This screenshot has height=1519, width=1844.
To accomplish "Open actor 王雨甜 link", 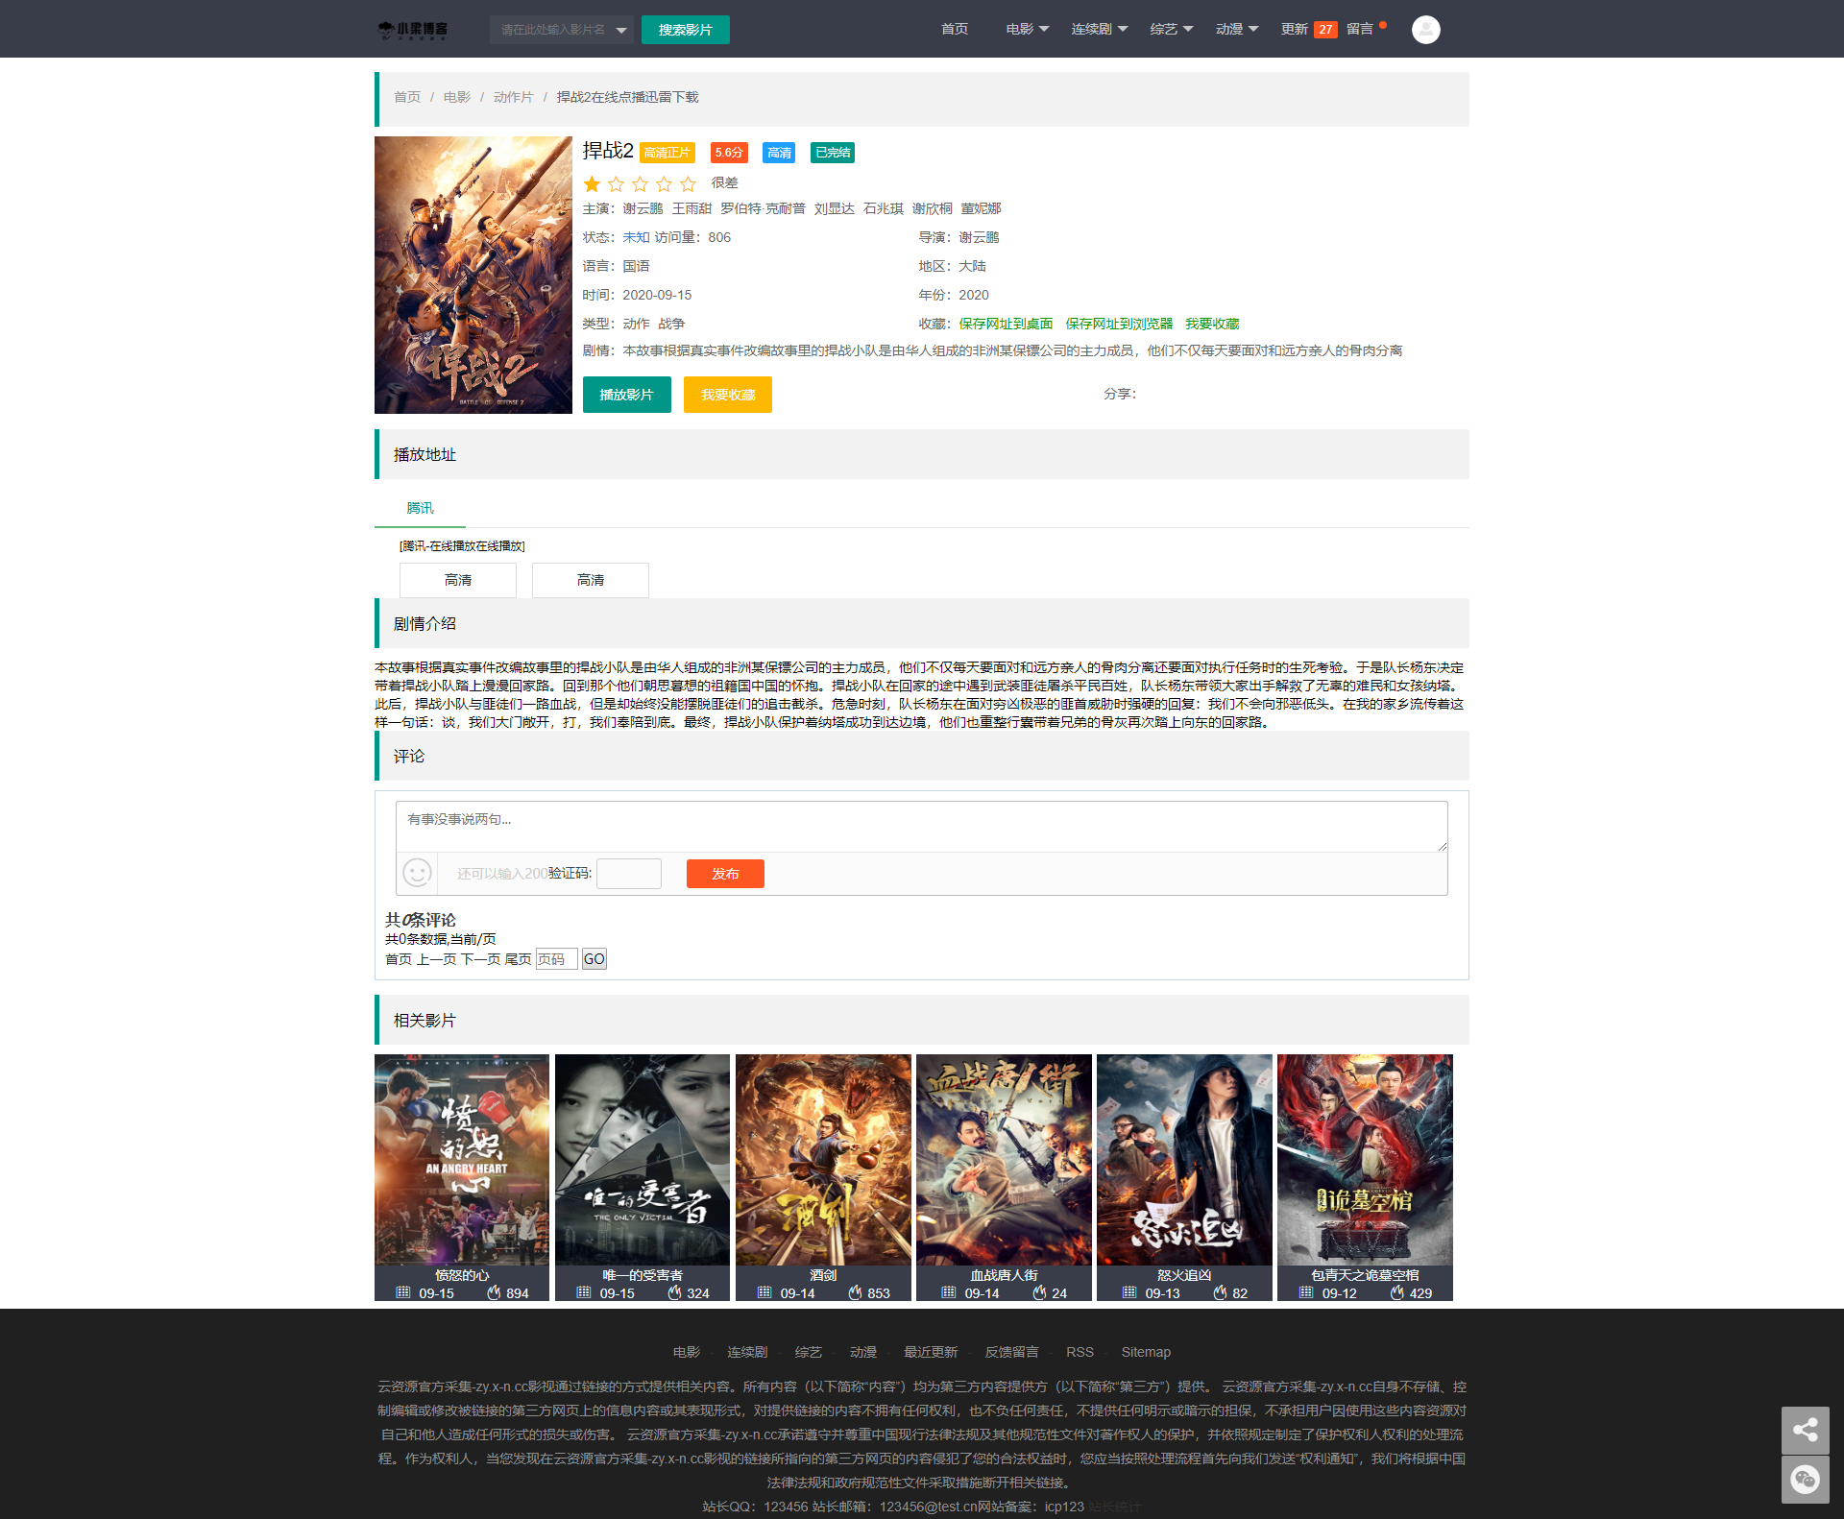I will click(691, 208).
